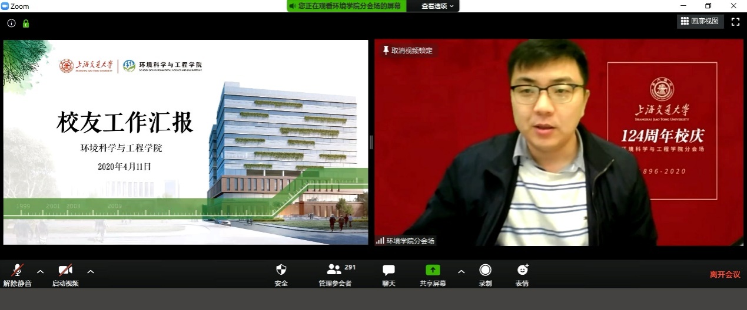This screenshot has width=747, height=310.
Task: Open the Manage Participants panel
Action: [x=335, y=270]
